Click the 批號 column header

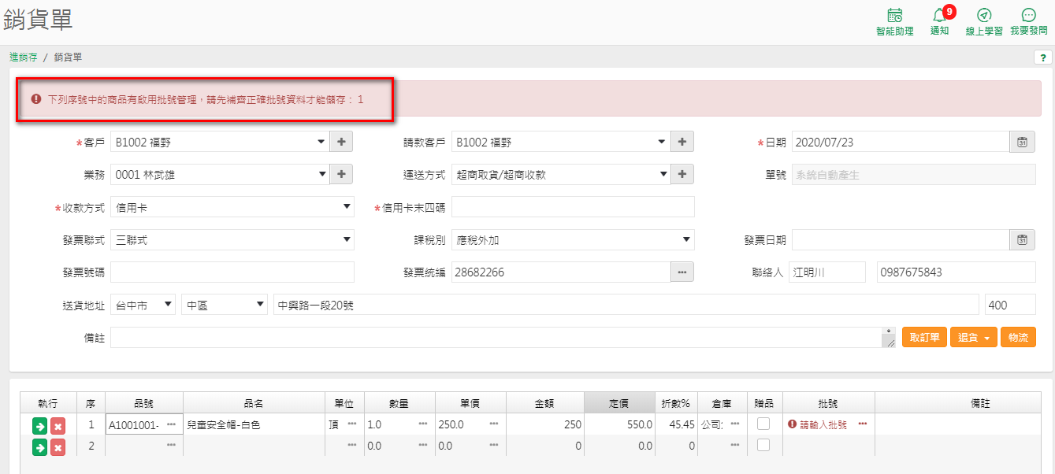tap(828, 402)
